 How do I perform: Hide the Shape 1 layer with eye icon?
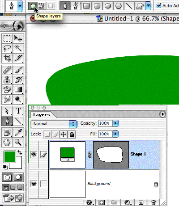coord(34,154)
